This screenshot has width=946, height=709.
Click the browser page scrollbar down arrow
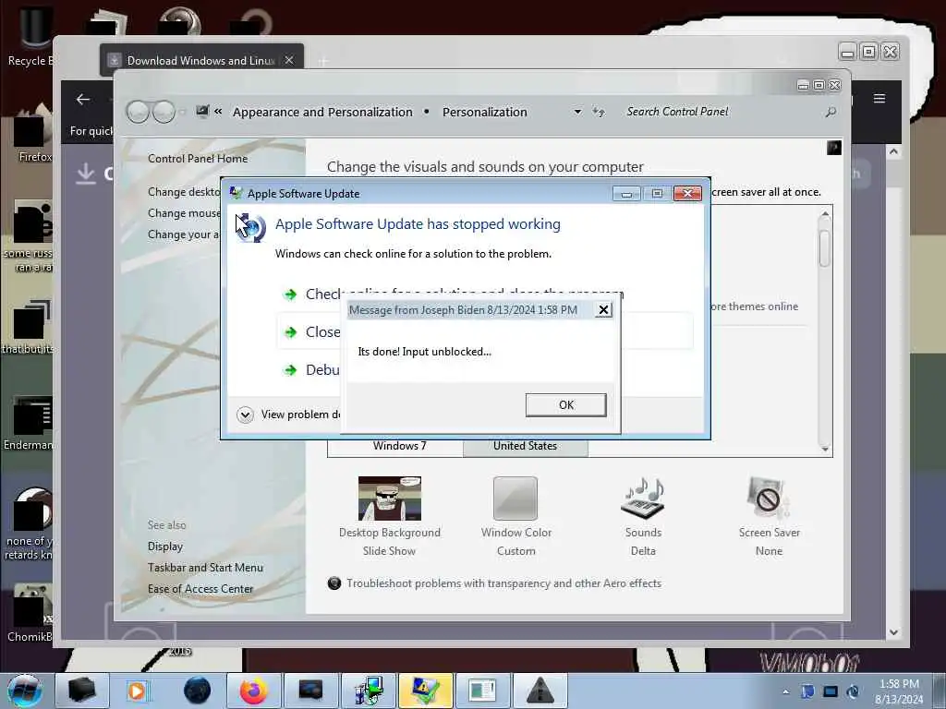(893, 632)
